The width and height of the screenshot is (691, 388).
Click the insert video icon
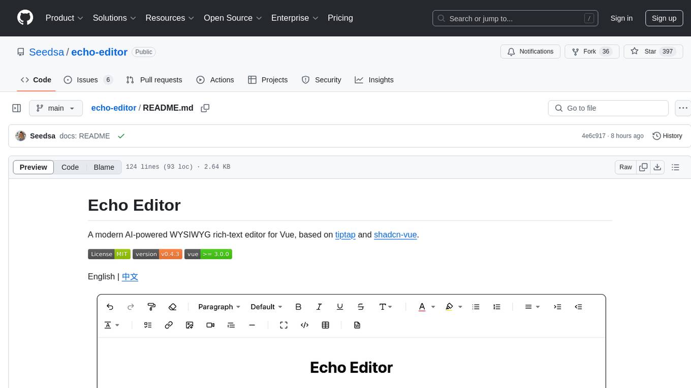(210, 325)
